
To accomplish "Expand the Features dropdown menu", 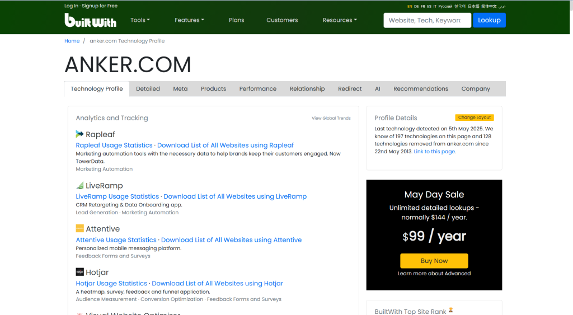I will [x=189, y=20].
